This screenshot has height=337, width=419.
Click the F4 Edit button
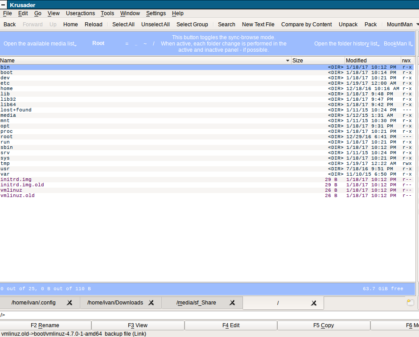pos(231,325)
